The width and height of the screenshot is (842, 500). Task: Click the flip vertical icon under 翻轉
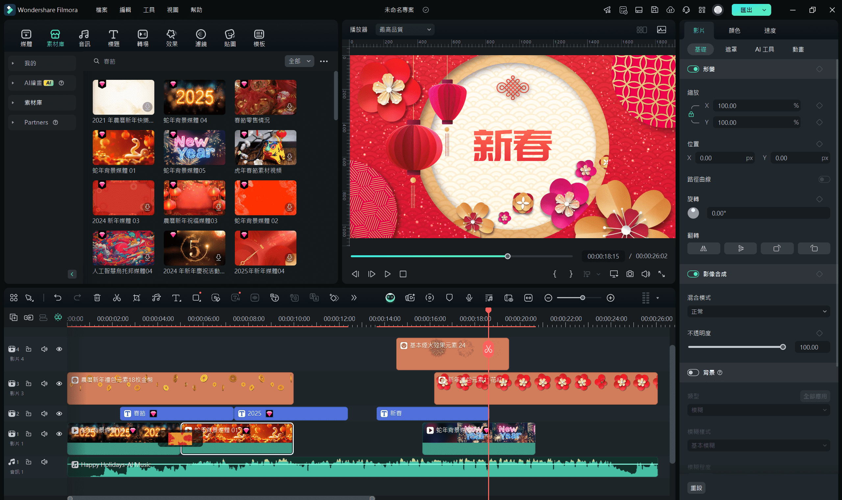[740, 248]
